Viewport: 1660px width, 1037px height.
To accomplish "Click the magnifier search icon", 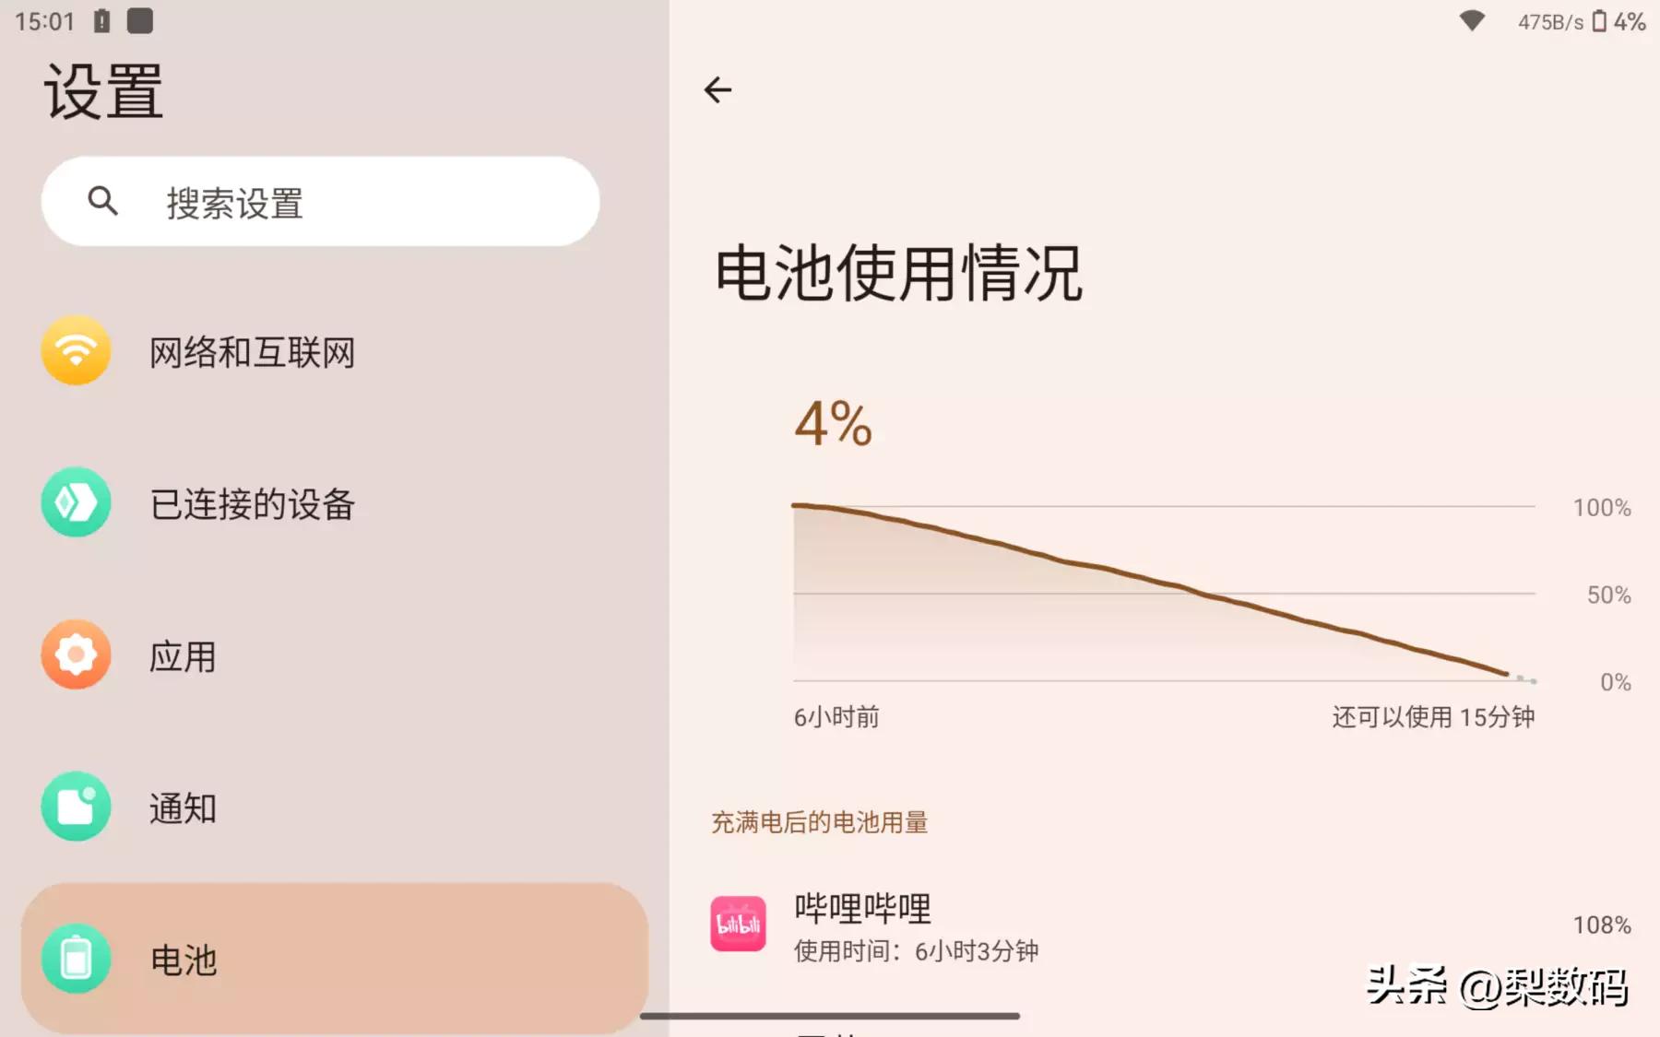I will 102,200.
